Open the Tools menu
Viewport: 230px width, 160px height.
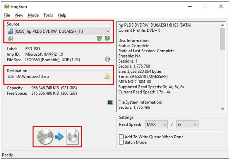pos(48,15)
